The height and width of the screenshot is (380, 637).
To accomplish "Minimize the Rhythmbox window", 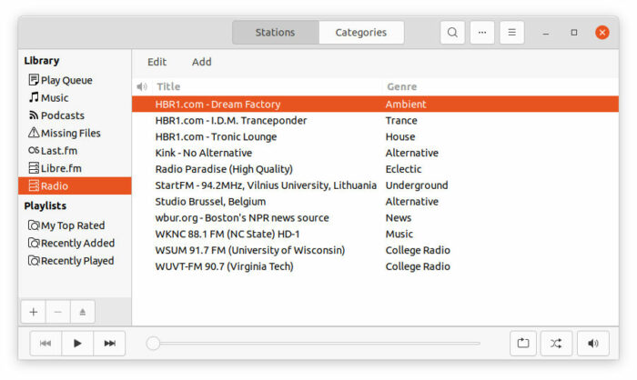I will pyautogui.click(x=546, y=33).
